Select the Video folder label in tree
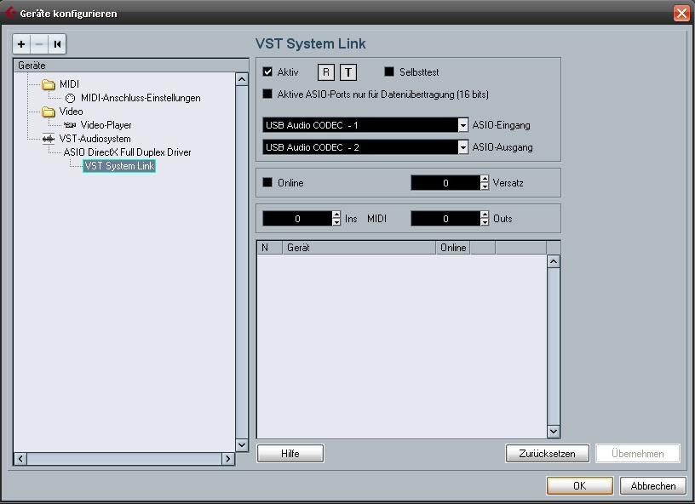 (71, 112)
